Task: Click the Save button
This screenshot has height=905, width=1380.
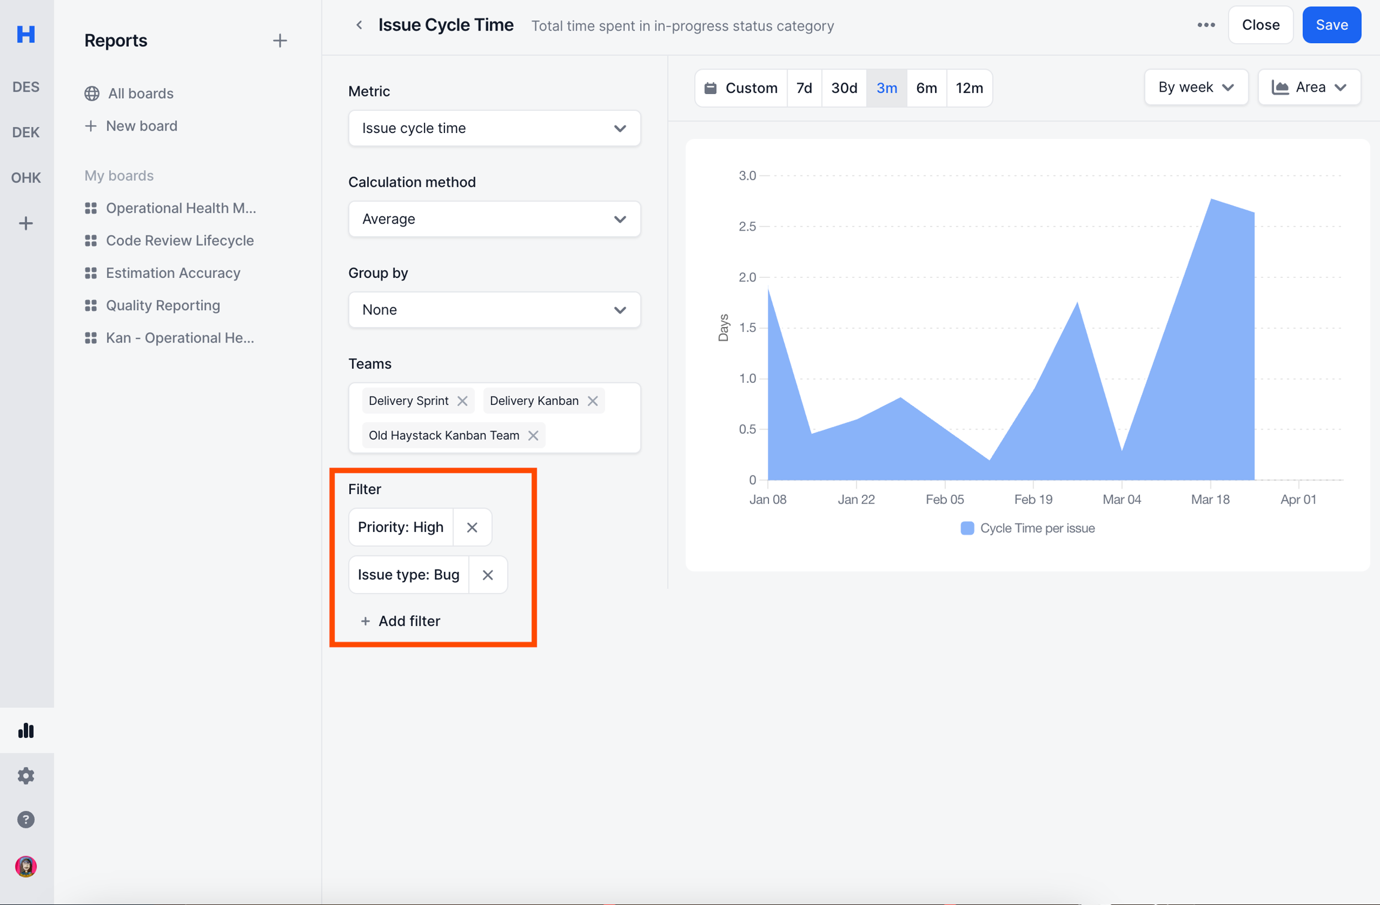Action: [1331, 25]
